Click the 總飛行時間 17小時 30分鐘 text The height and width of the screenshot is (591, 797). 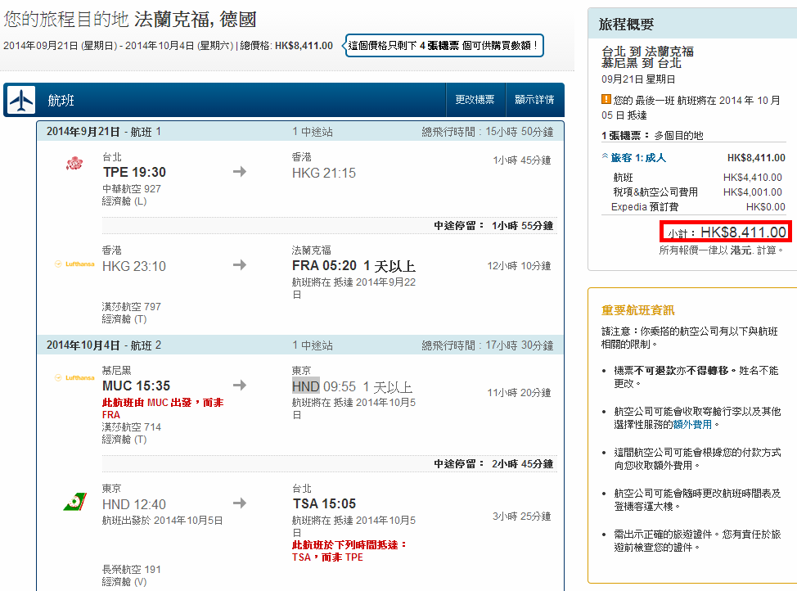(x=488, y=345)
